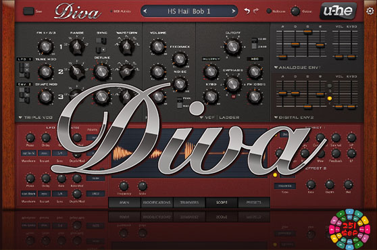Screen dimensions: 377x250
Task: Click the scope Scale knob
Action: (143, 186)
